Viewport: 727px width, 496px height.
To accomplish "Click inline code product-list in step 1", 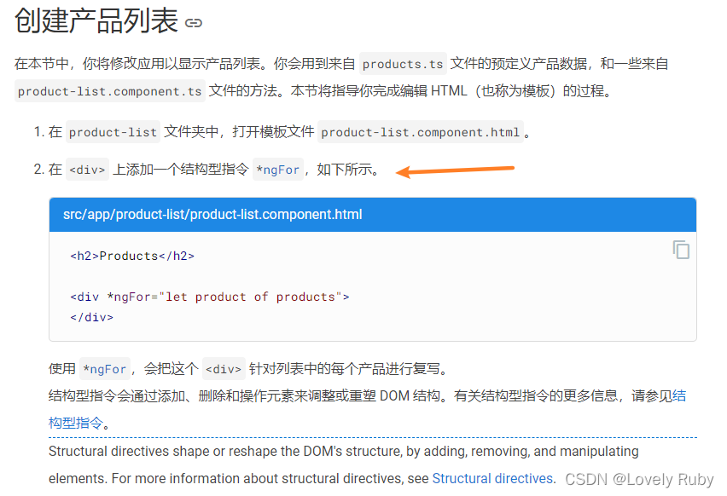I will pos(113,132).
